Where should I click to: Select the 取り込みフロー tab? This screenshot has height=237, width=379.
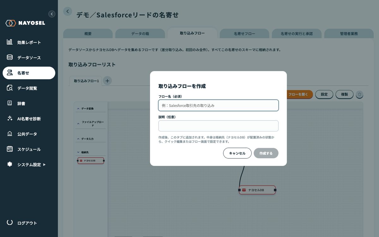(x=192, y=33)
